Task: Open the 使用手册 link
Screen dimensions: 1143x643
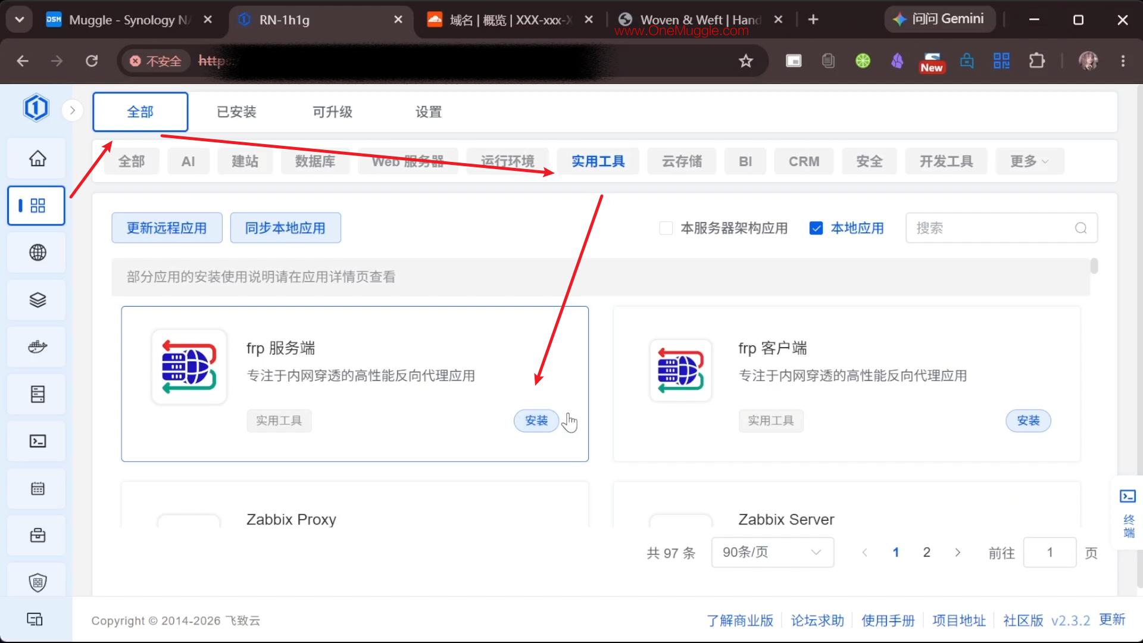Action: point(888,620)
